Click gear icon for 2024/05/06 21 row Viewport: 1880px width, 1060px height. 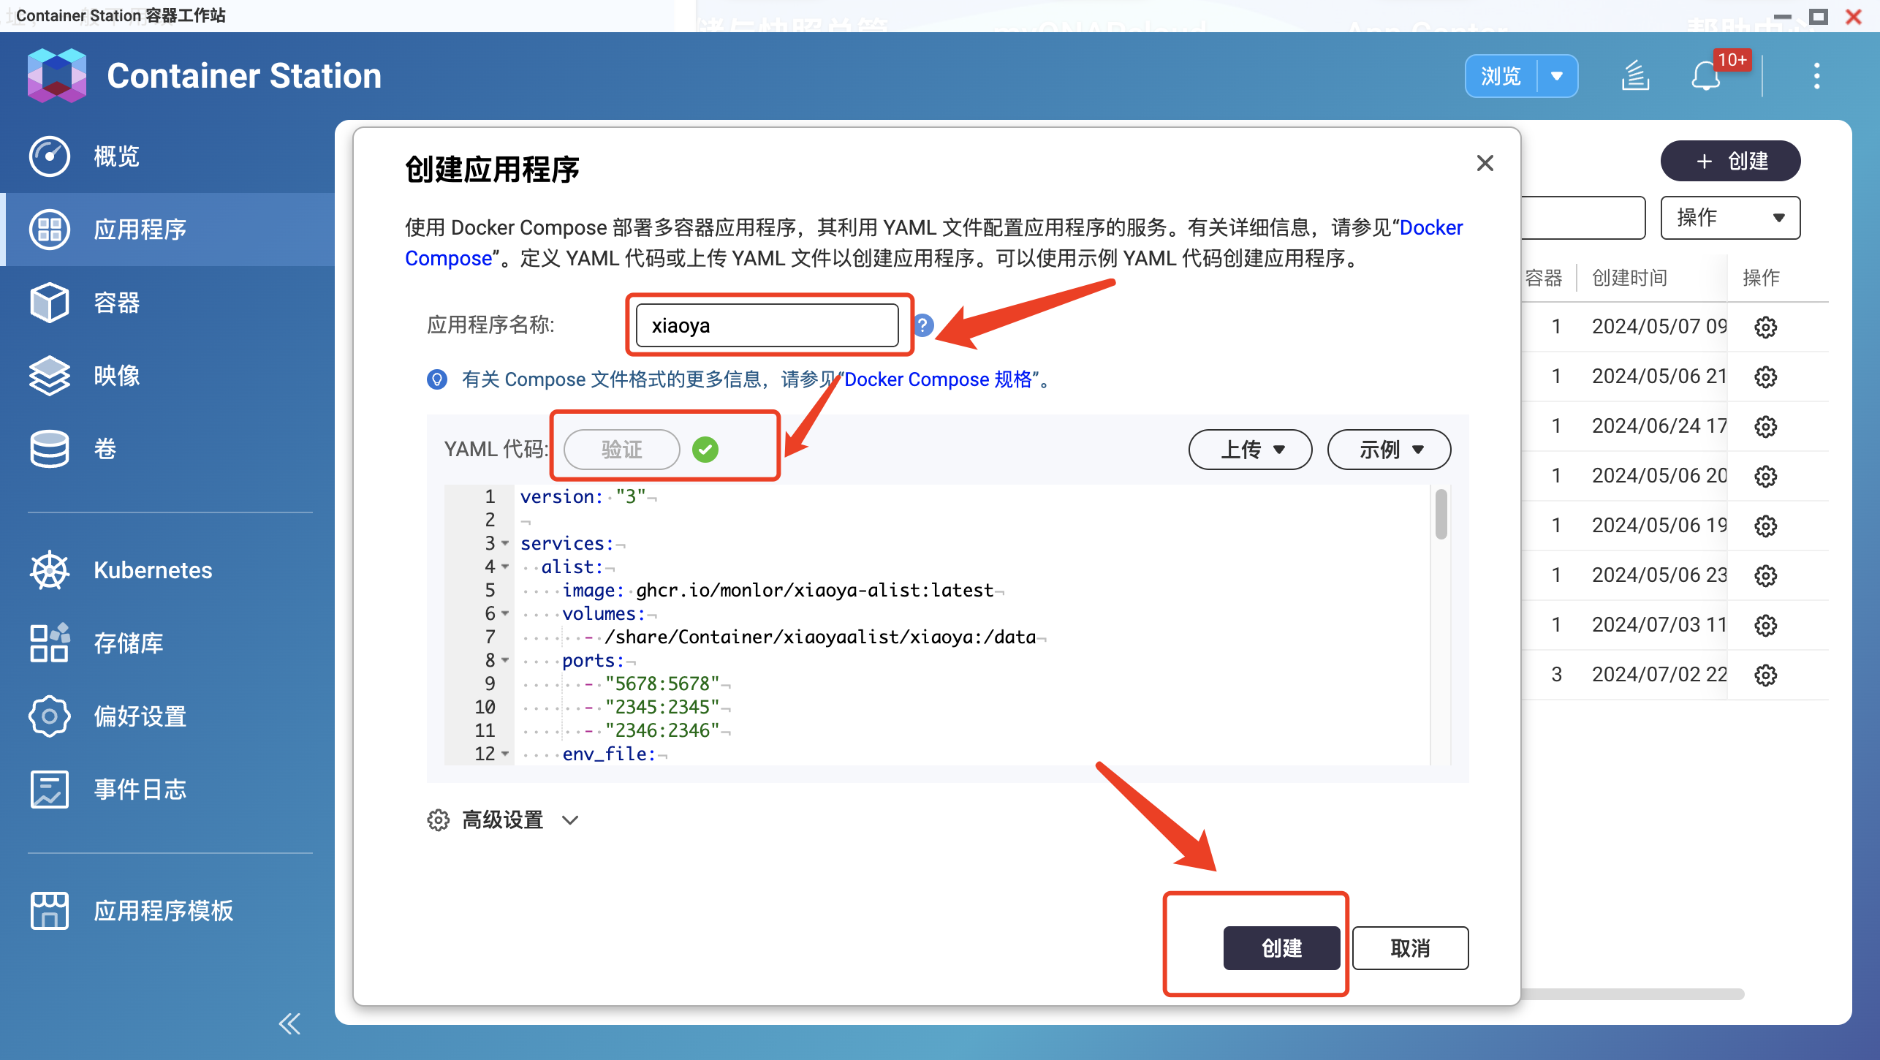coord(1766,376)
